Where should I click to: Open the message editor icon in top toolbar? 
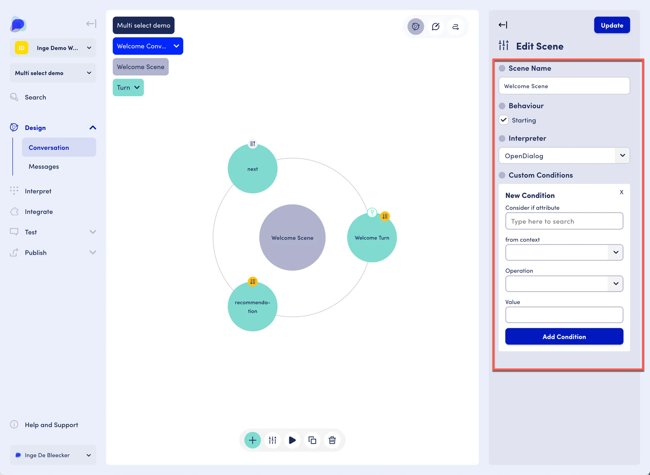(x=435, y=27)
